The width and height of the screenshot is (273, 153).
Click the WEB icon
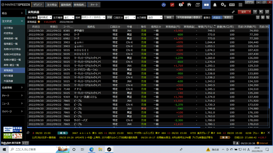click(x=232, y=5)
